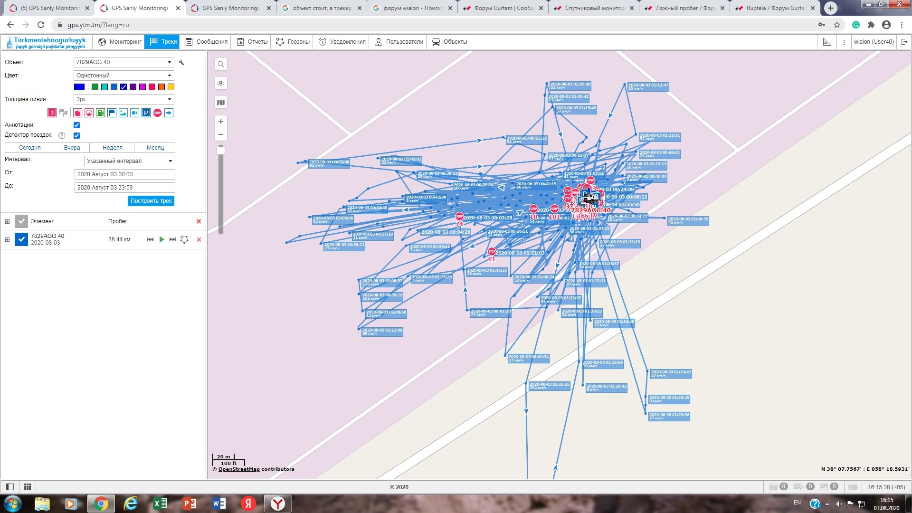Disable the Детектор поездок checkbox

pyautogui.click(x=77, y=135)
